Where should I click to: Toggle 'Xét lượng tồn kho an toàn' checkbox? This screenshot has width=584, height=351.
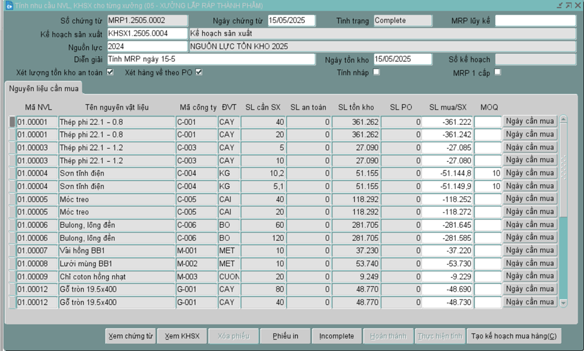coord(110,72)
